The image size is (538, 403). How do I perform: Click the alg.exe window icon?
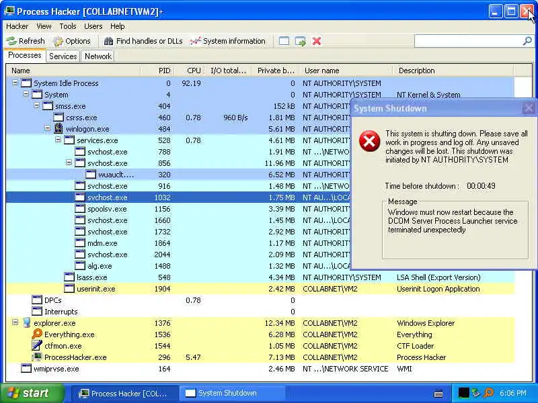coord(80,265)
